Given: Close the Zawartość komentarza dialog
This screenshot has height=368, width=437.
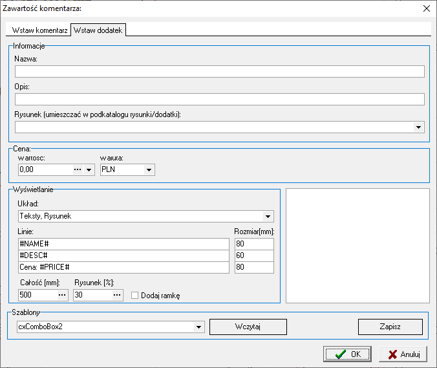Looking at the screenshot, I should click(x=426, y=8).
